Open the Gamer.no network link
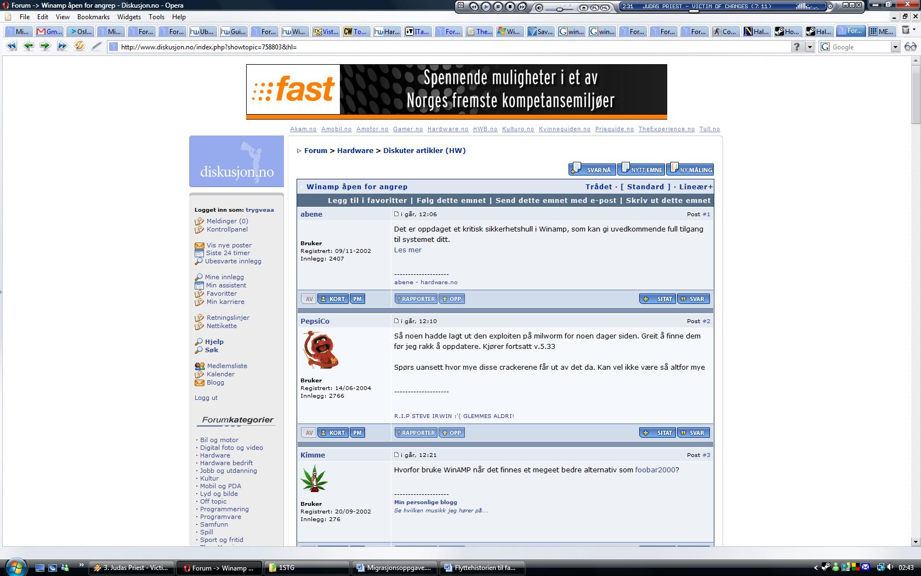The height and width of the screenshot is (576, 921). tap(408, 129)
